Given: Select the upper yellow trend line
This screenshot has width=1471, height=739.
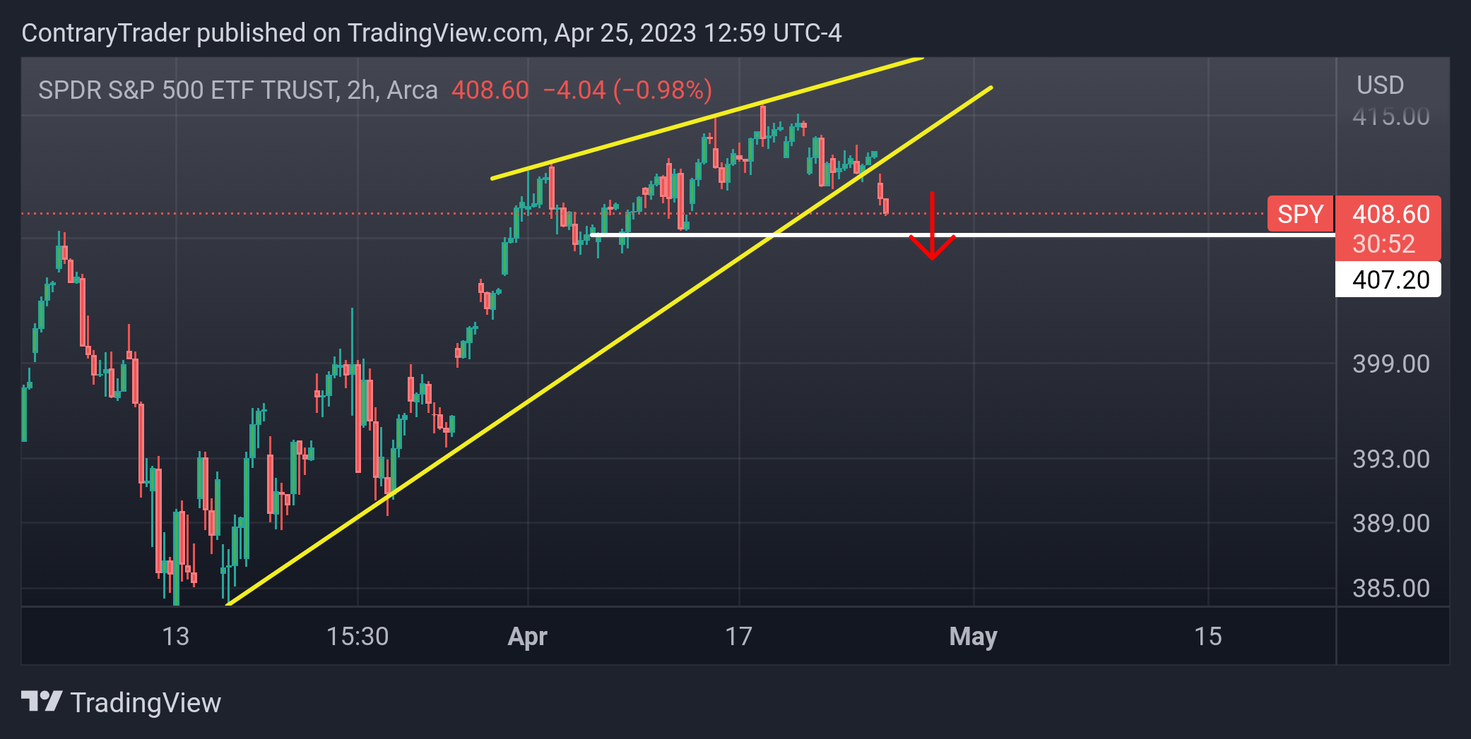Looking at the screenshot, I should click(707, 119).
